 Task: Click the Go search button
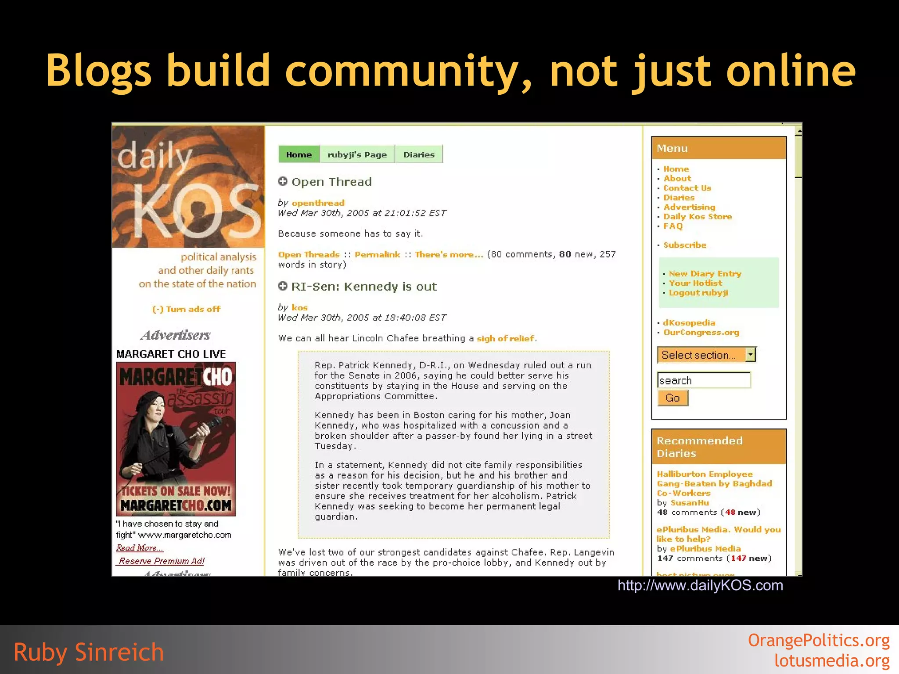(672, 398)
